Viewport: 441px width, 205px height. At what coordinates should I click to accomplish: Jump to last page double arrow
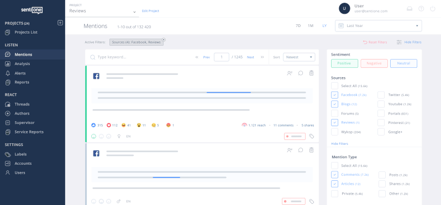click(x=262, y=57)
